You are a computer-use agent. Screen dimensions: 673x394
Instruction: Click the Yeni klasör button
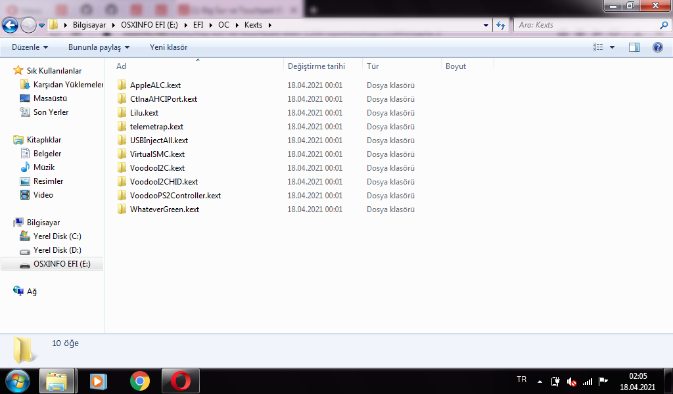(x=168, y=47)
